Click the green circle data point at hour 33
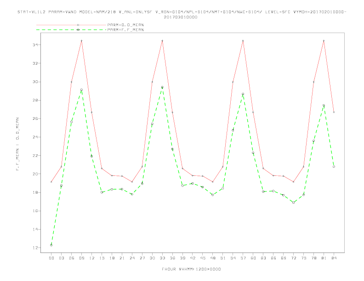This screenshot has width=364, height=281. tap(162, 87)
